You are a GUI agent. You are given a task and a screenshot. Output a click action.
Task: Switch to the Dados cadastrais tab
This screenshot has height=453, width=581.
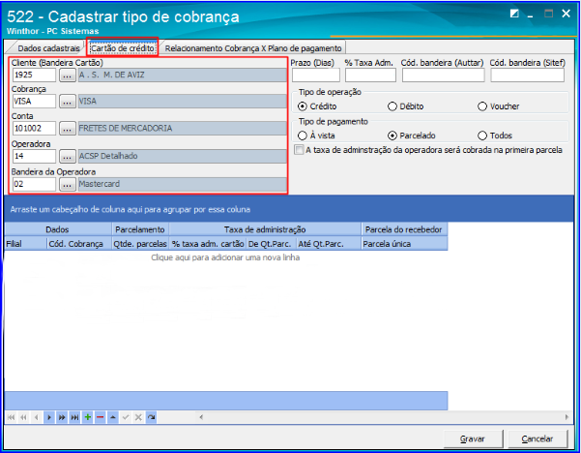pyautogui.click(x=48, y=47)
